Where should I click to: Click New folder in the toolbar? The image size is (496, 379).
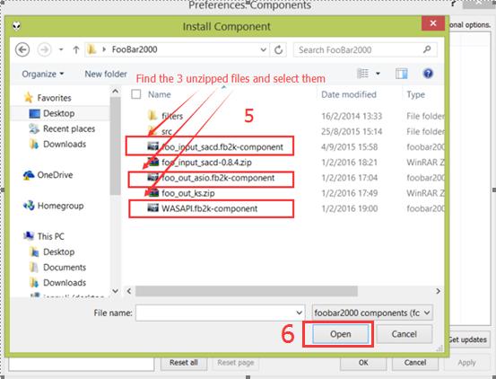tap(106, 74)
